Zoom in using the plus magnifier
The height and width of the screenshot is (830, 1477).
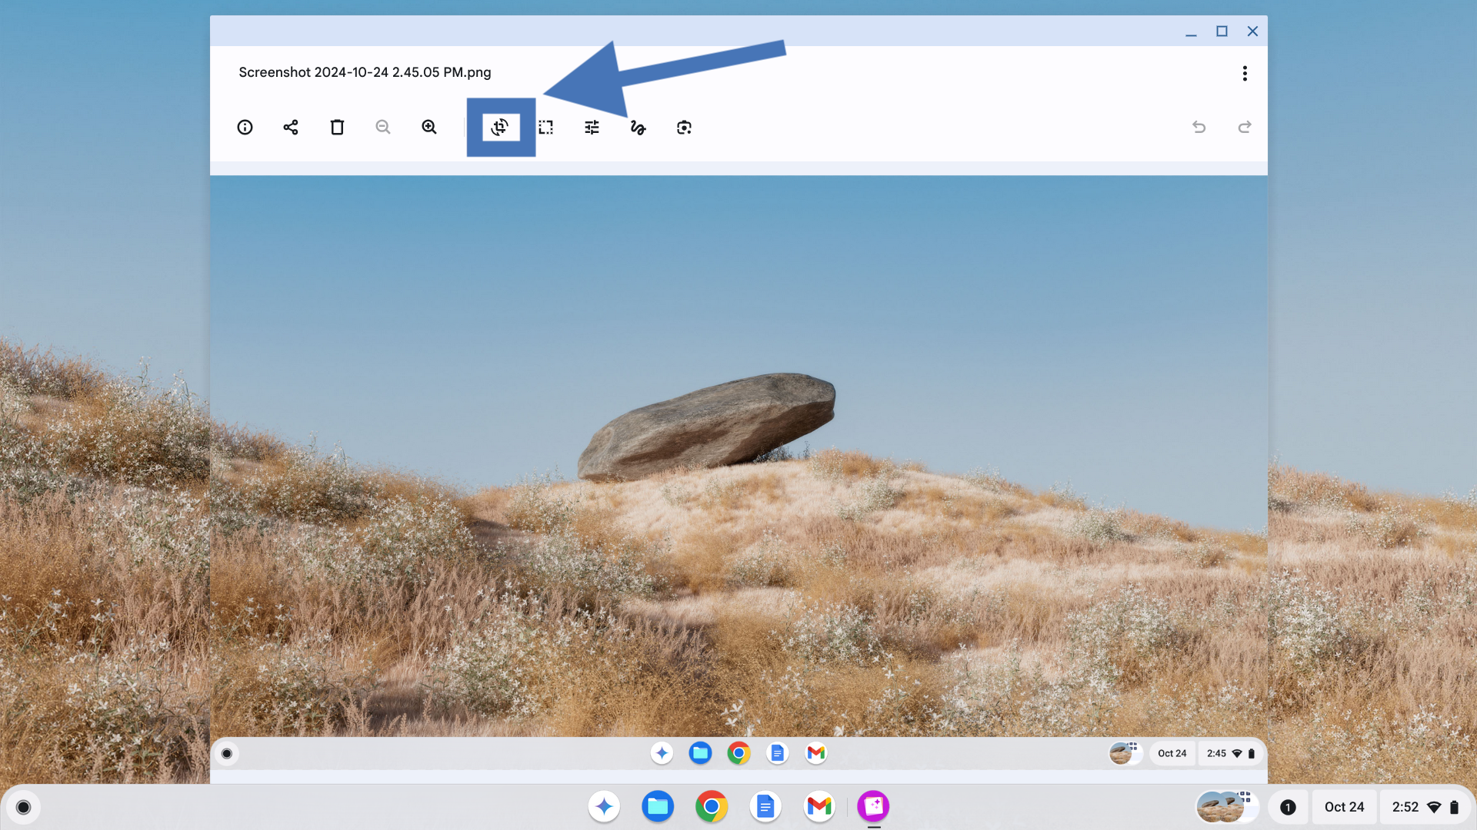click(x=429, y=128)
